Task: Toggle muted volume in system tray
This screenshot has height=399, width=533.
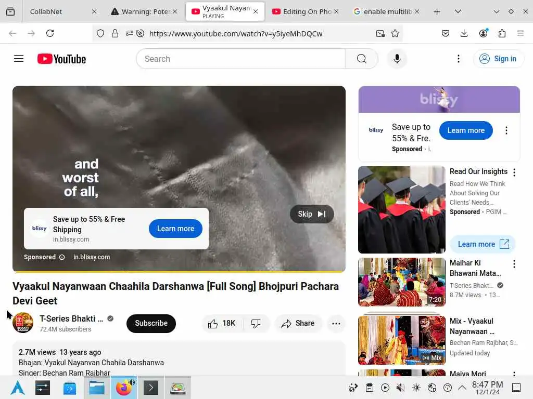Action: [400, 388]
